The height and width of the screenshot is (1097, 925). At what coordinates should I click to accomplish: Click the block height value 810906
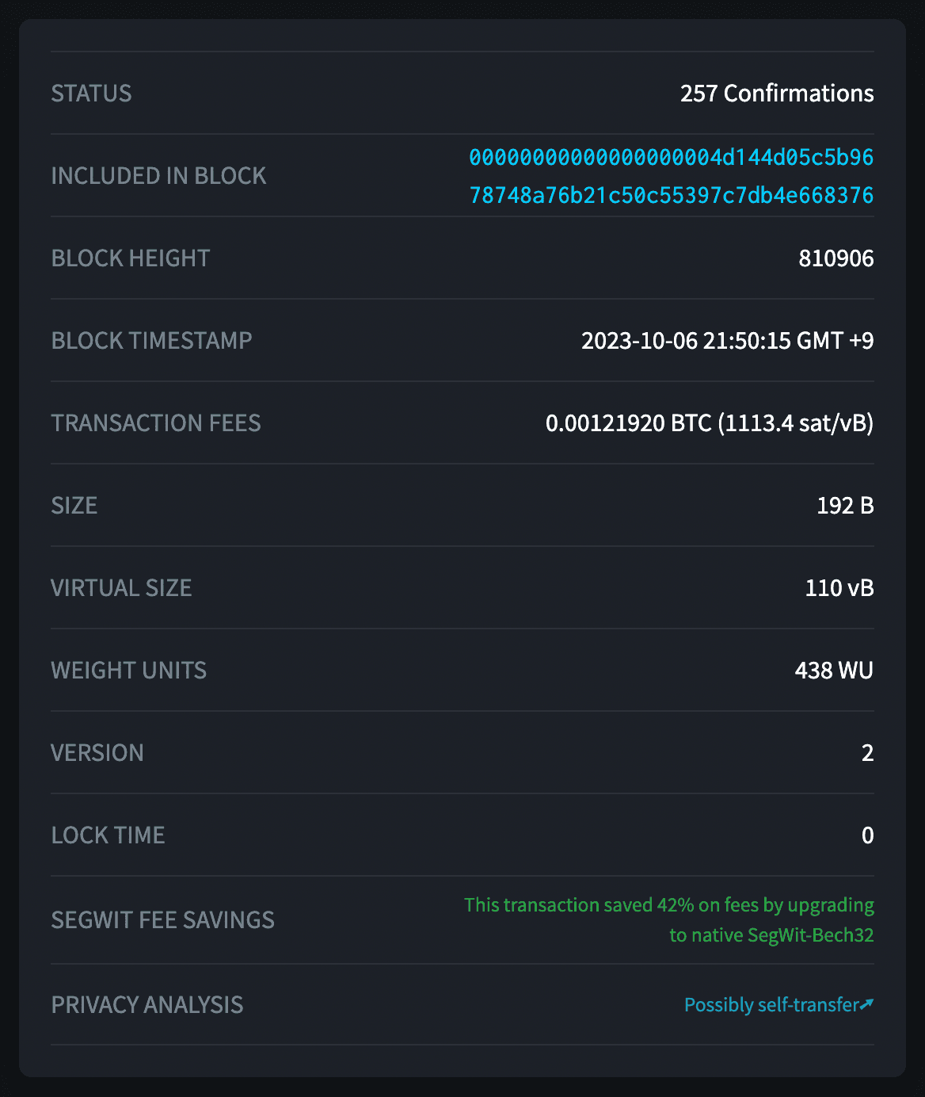pyautogui.click(x=836, y=258)
